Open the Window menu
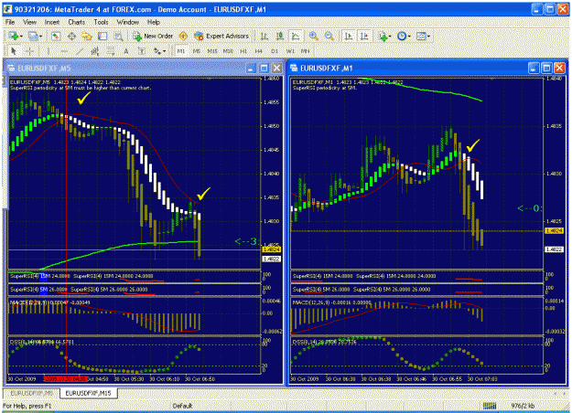 click(x=128, y=22)
